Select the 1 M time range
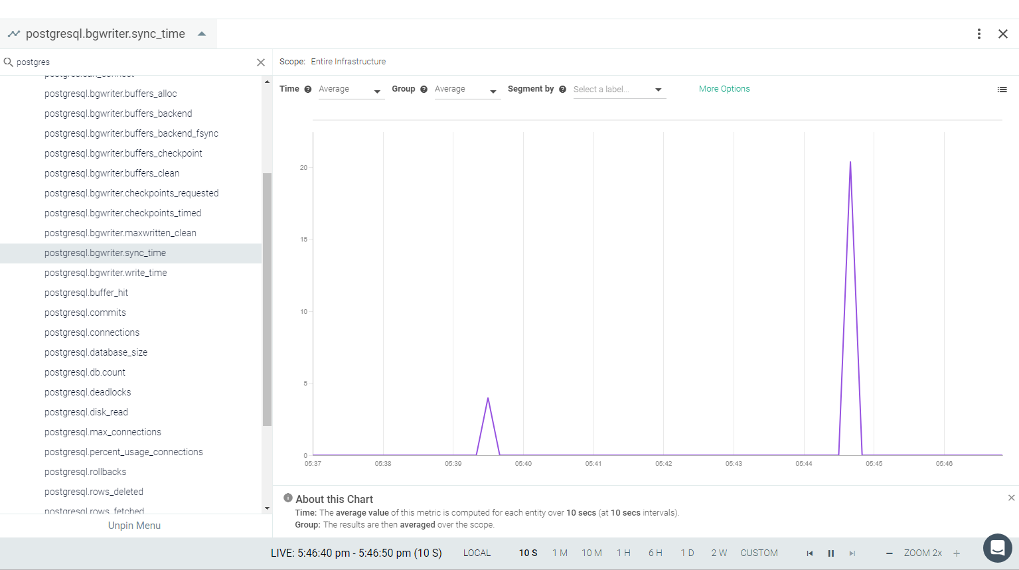 [x=560, y=553]
